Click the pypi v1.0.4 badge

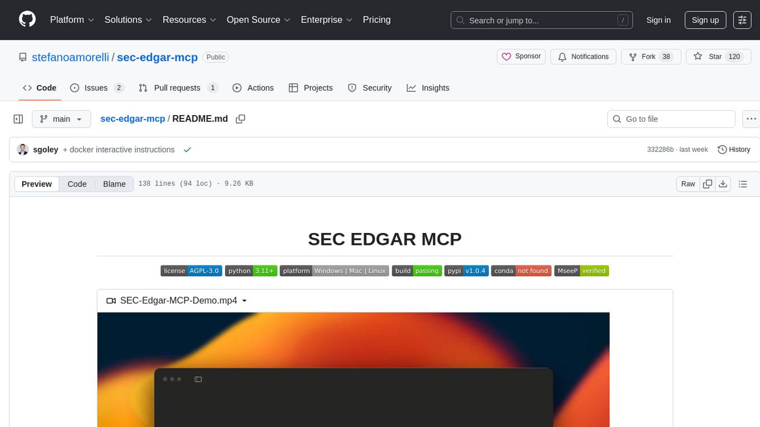tap(467, 271)
